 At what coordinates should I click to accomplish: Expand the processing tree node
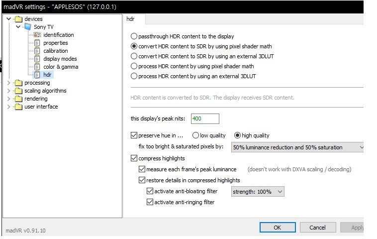click(9, 83)
